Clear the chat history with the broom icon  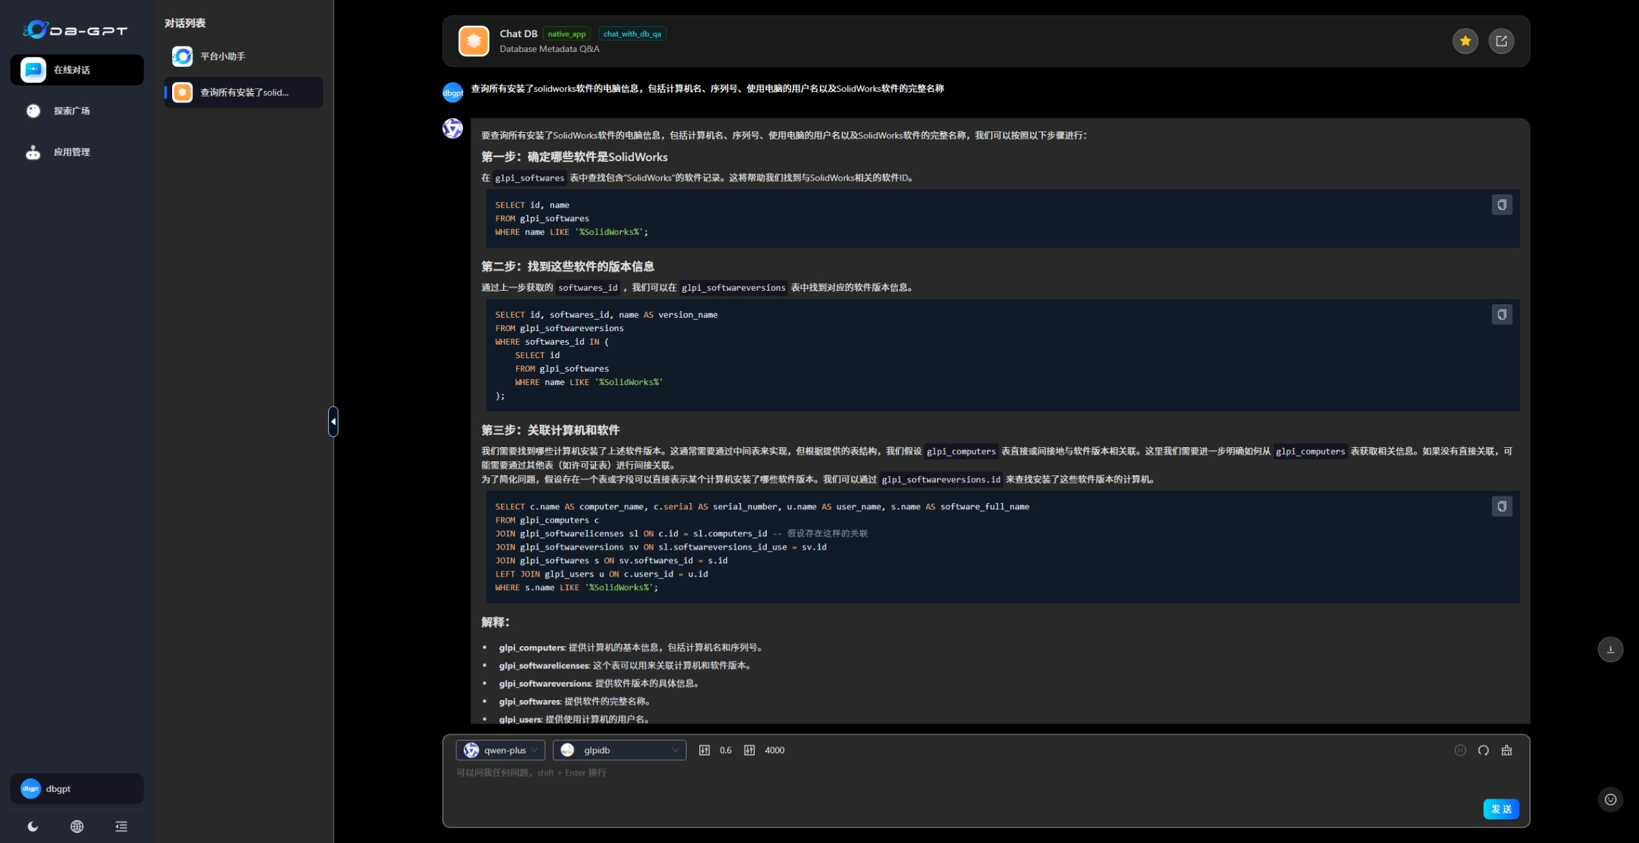click(x=1506, y=750)
